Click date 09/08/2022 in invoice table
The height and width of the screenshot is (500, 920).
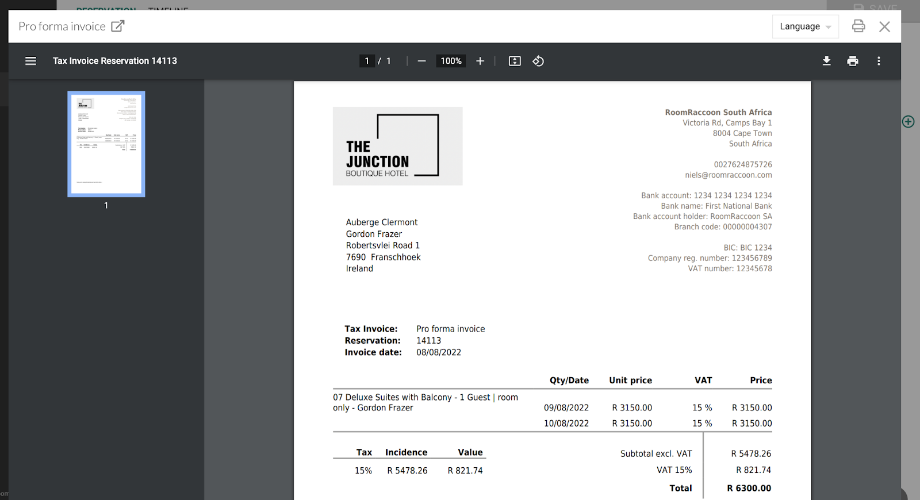click(566, 407)
